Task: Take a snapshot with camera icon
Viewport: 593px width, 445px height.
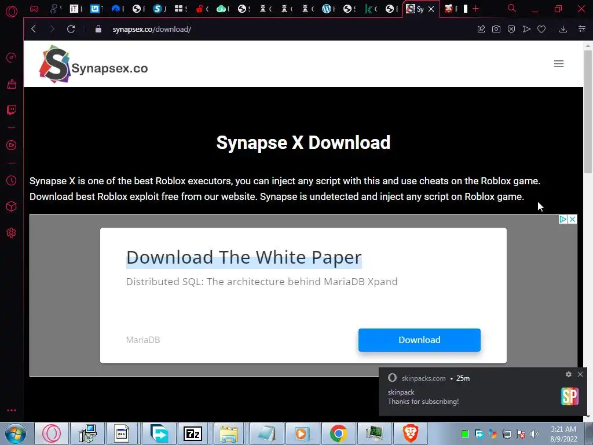Action: tap(496, 29)
